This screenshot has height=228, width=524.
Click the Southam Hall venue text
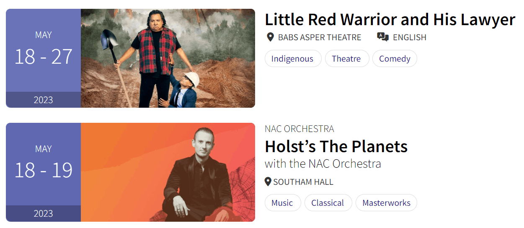[x=303, y=182]
